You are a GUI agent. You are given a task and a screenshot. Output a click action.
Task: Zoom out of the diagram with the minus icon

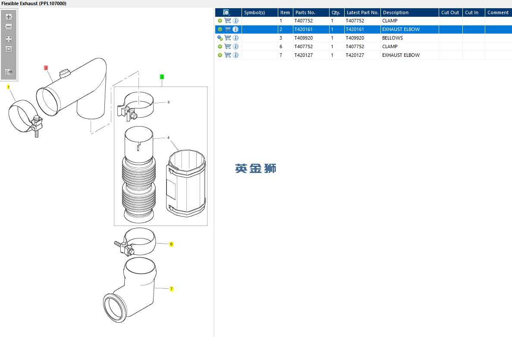tap(9, 27)
